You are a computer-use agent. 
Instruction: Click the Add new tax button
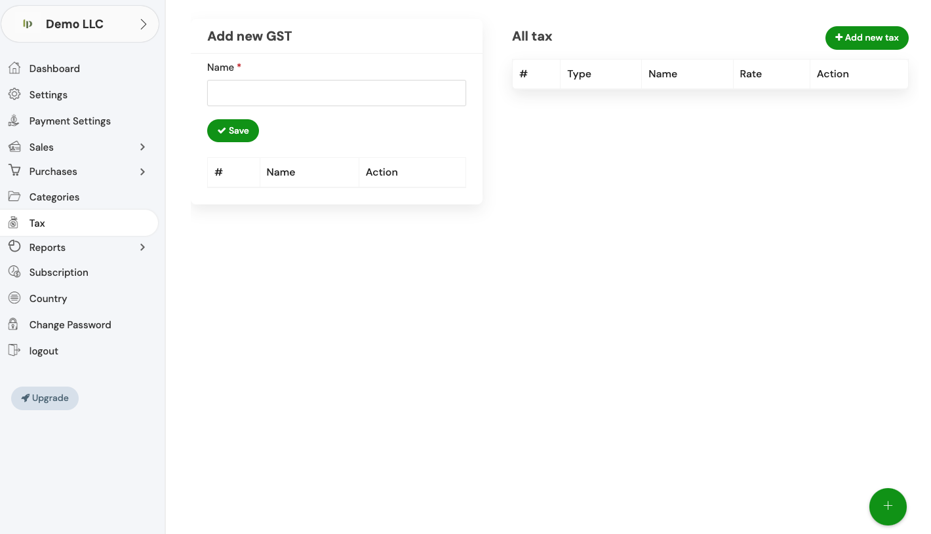(866, 38)
